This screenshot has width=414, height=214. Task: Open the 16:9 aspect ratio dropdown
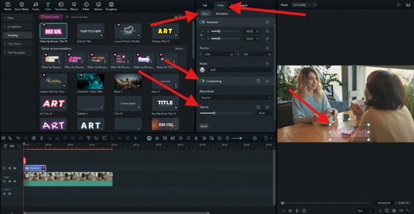point(365,210)
